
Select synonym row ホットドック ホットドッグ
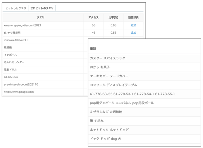pos(144,130)
